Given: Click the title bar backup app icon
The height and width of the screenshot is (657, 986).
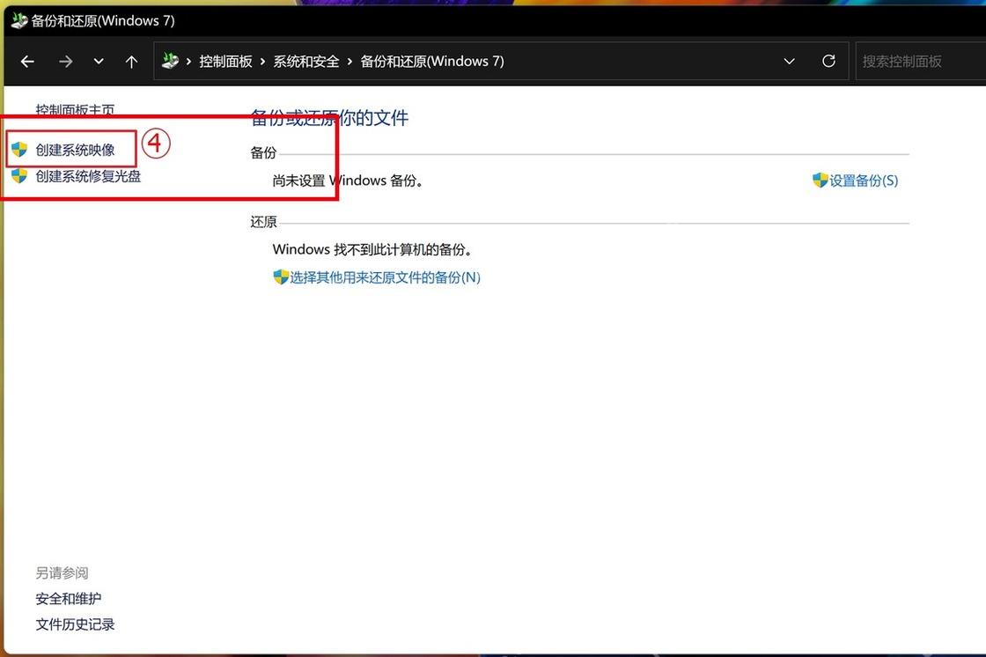Looking at the screenshot, I should pos(18,21).
